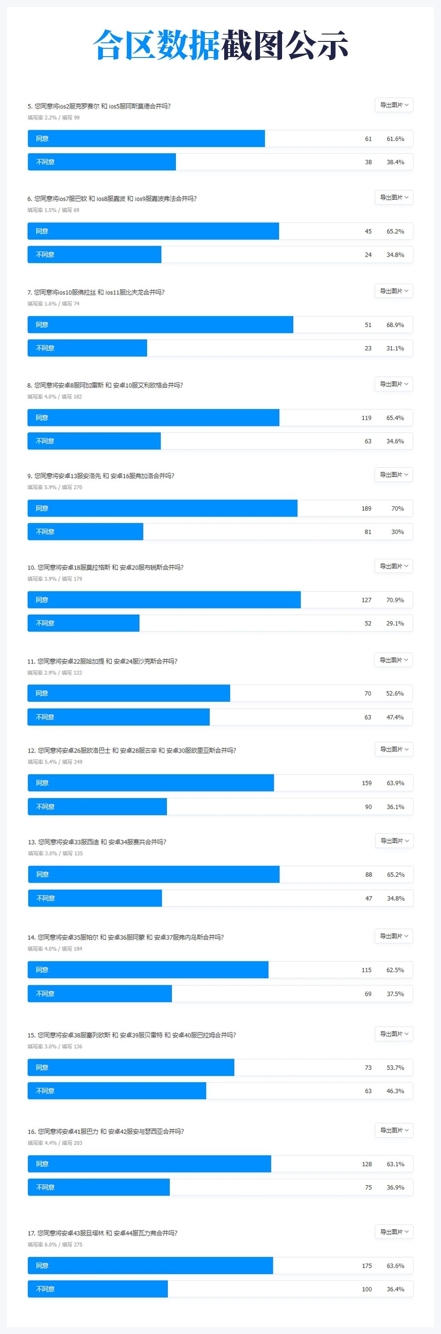
Task: Click question 13 text about 安卓33服西迪
Action: click(x=97, y=841)
